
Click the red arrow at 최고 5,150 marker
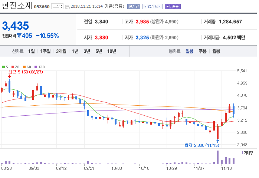coord(9,76)
